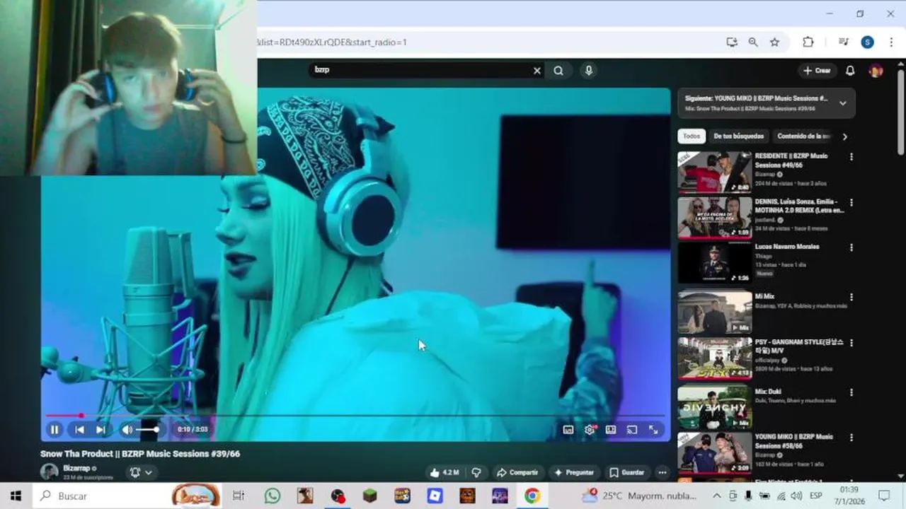Open the Chrome extensions puzzle icon
Image resolution: width=906 pixels, height=509 pixels.
[x=808, y=42]
